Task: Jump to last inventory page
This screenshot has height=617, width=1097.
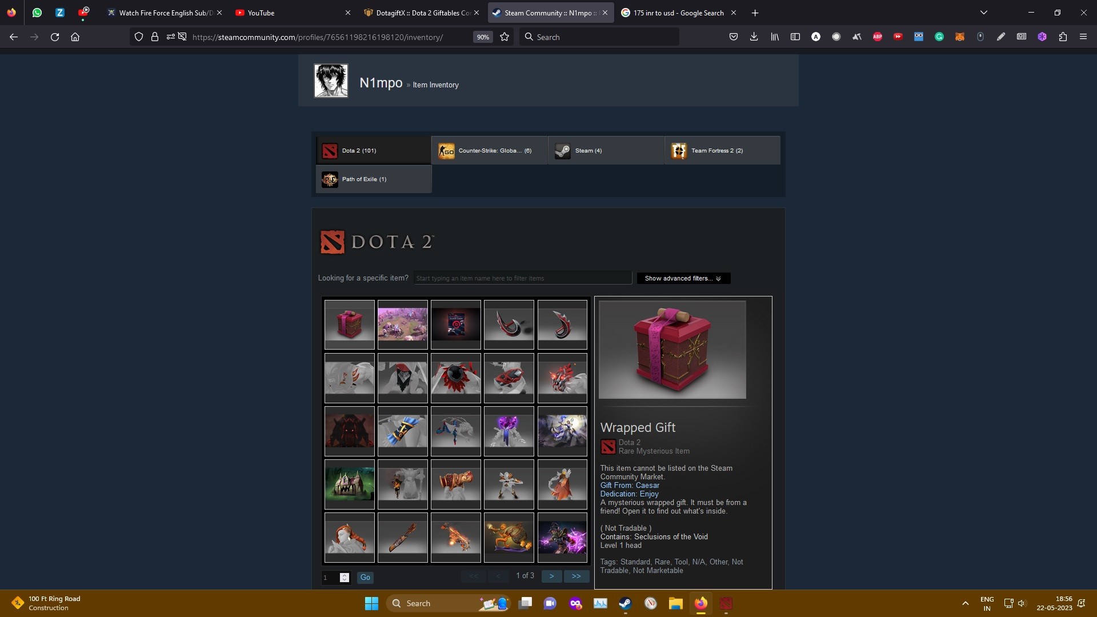Action: coord(576,576)
